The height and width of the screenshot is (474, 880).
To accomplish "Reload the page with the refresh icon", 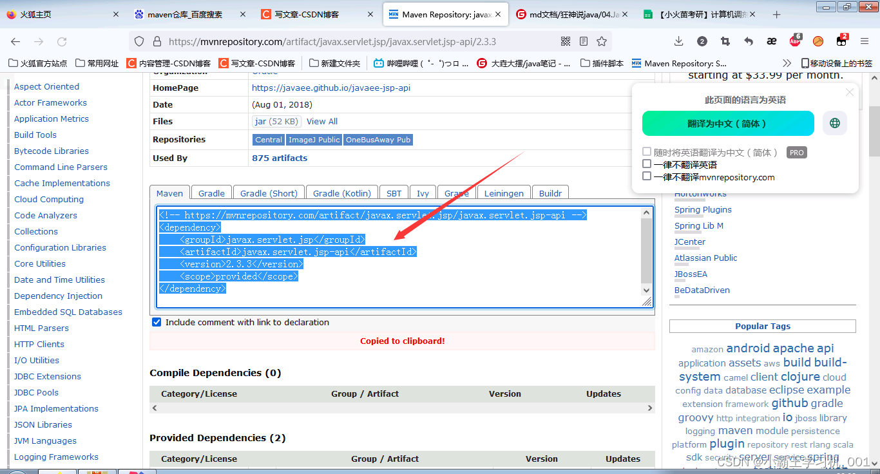I will (62, 41).
